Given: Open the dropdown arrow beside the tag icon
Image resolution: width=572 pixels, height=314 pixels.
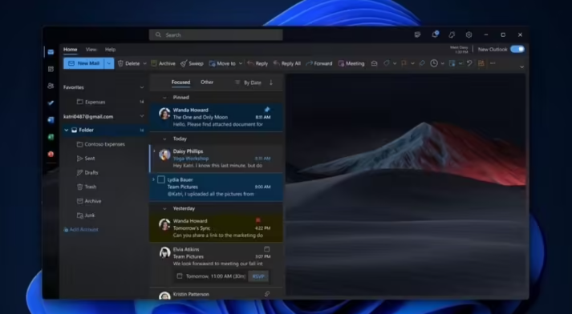Looking at the screenshot, I should pos(395,63).
